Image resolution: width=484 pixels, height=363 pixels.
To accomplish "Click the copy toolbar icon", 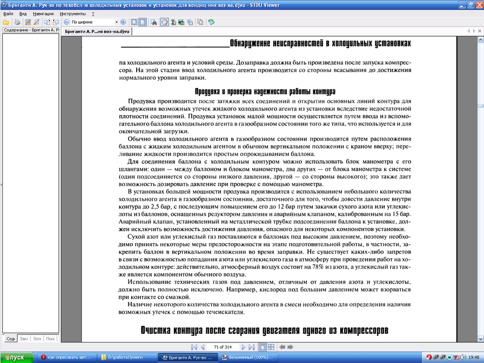I will click(x=200, y=22).
